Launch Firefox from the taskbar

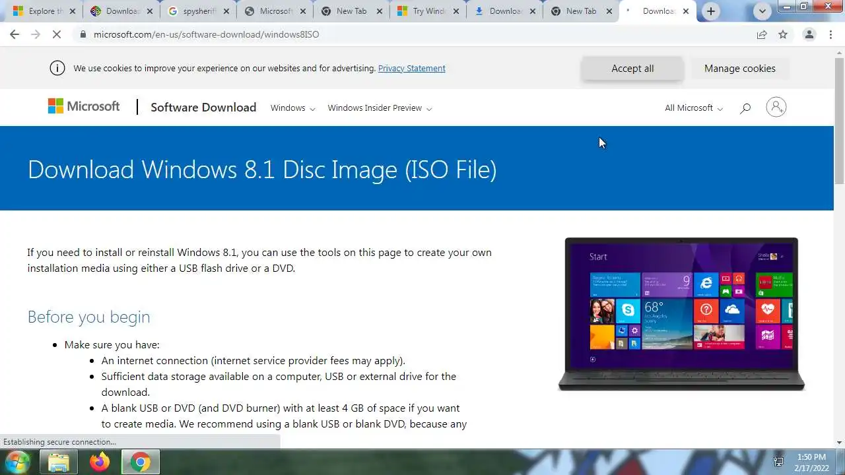[x=100, y=462]
